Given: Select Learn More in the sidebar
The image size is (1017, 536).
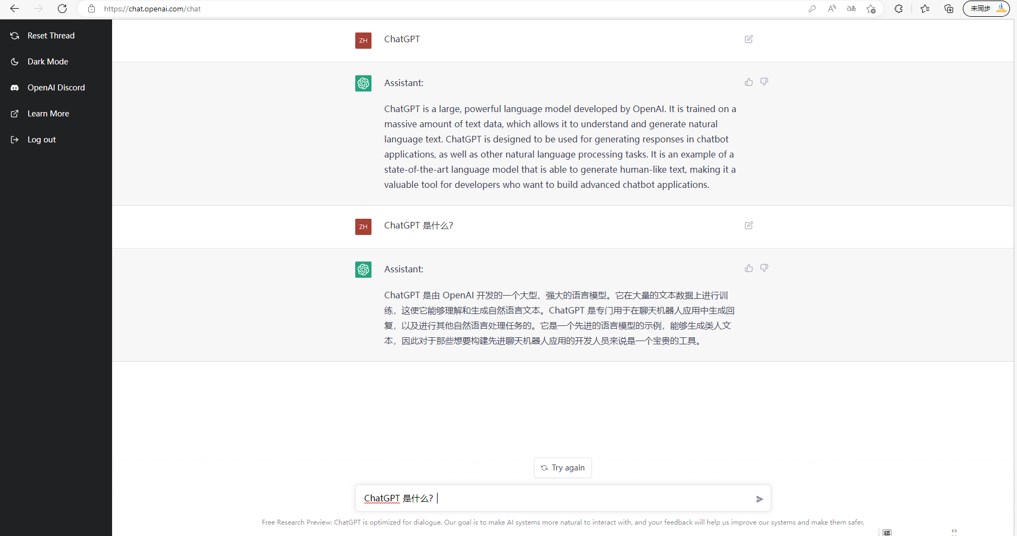Looking at the screenshot, I should tap(48, 113).
